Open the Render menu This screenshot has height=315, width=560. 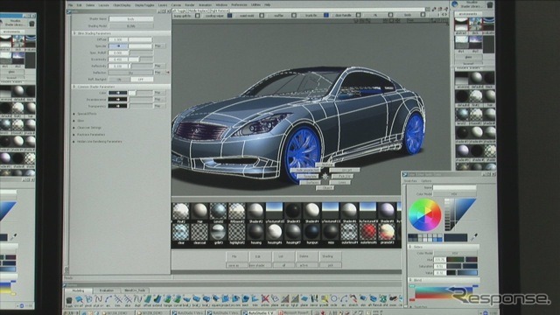(x=190, y=5)
